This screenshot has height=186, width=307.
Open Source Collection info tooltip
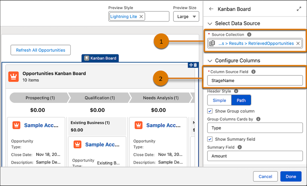(249, 34)
